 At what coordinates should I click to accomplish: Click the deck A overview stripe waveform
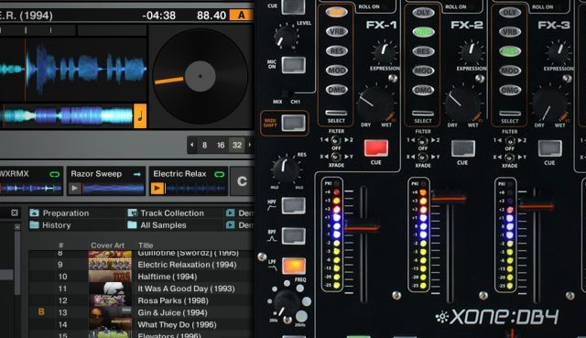pyautogui.click(x=67, y=116)
